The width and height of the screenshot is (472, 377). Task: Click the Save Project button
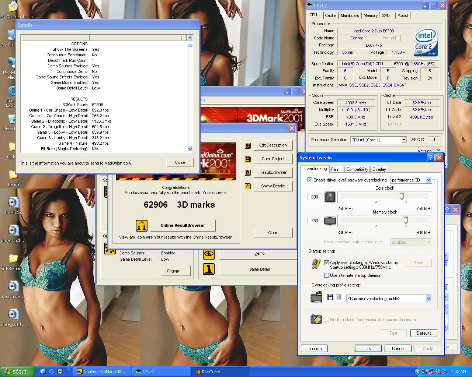[x=273, y=159]
